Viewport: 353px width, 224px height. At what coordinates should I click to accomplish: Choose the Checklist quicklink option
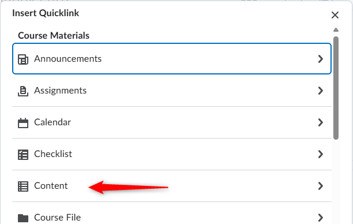pos(172,154)
